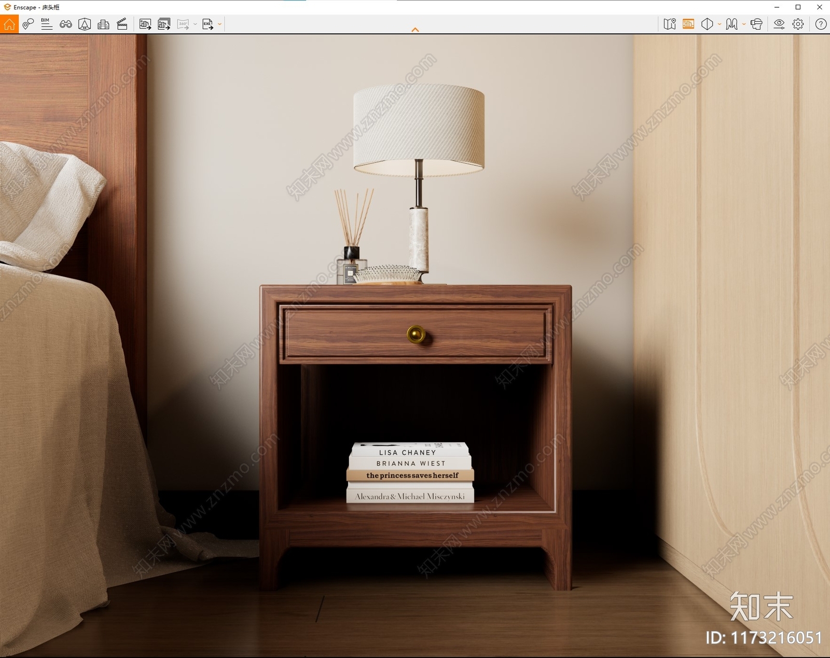Open the Enscape asset library buildings icon
Image resolution: width=830 pixels, height=658 pixels.
[103, 24]
